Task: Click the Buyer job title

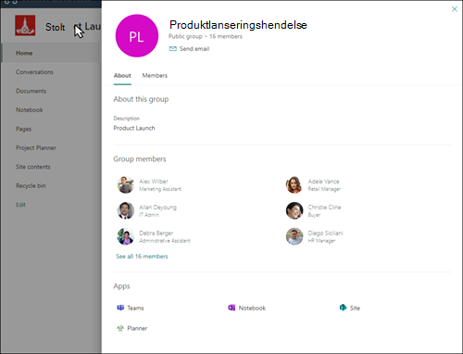Action: pyautogui.click(x=314, y=215)
